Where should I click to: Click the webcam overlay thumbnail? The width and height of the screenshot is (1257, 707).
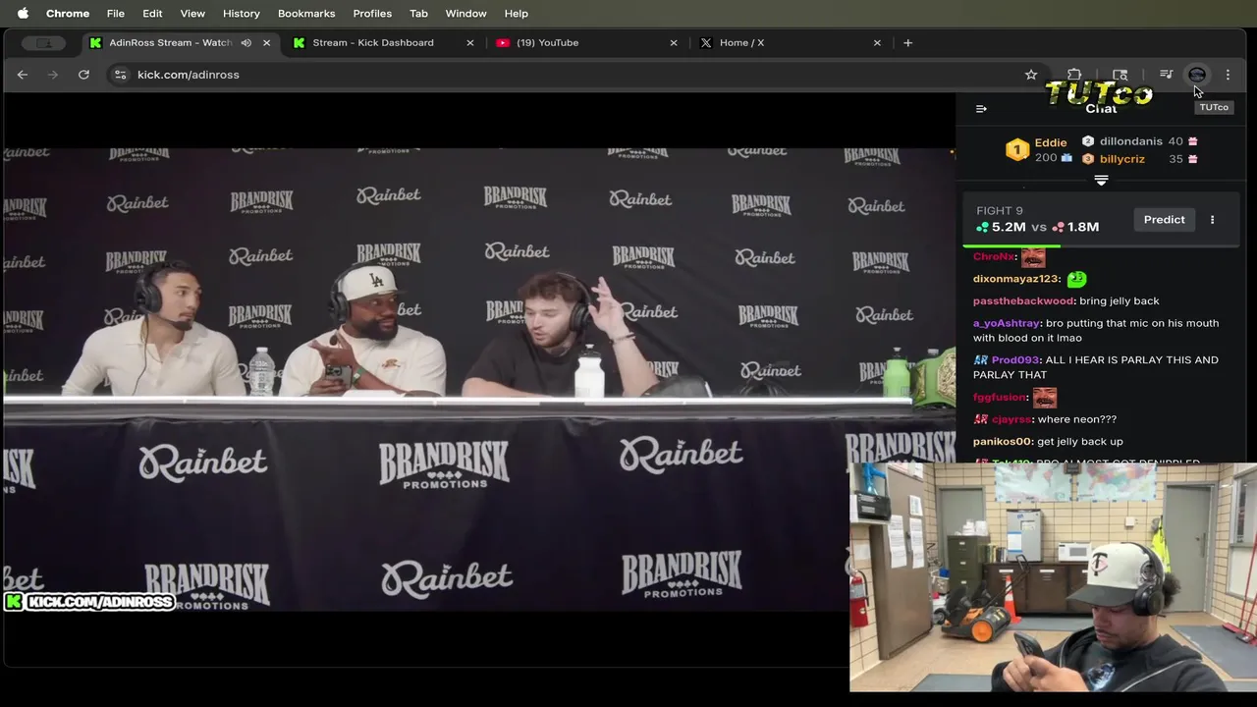[x=1053, y=577]
